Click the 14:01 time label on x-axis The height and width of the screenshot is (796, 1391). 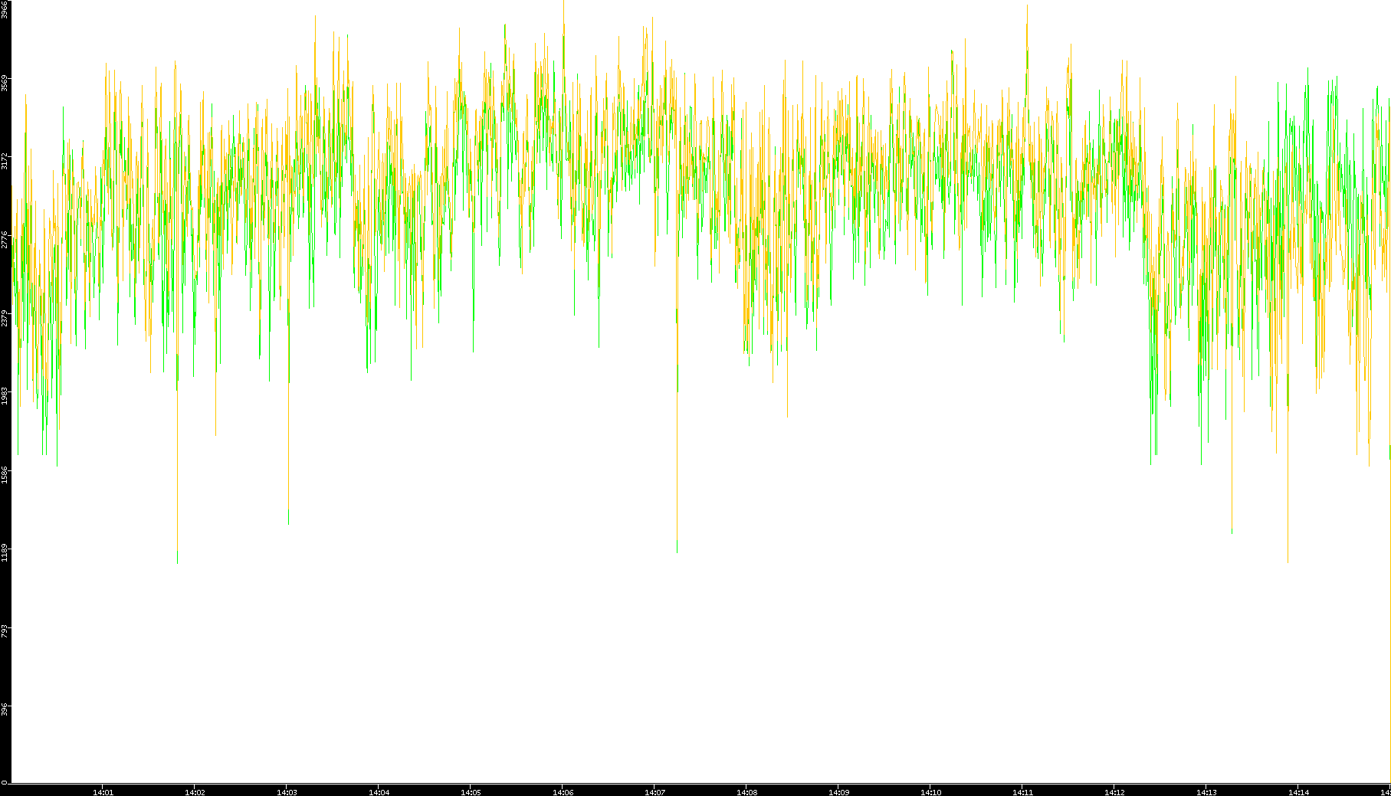(103, 792)
